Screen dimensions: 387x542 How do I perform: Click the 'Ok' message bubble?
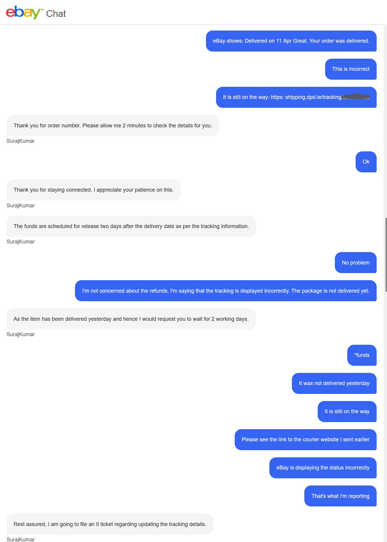(366, 162)
